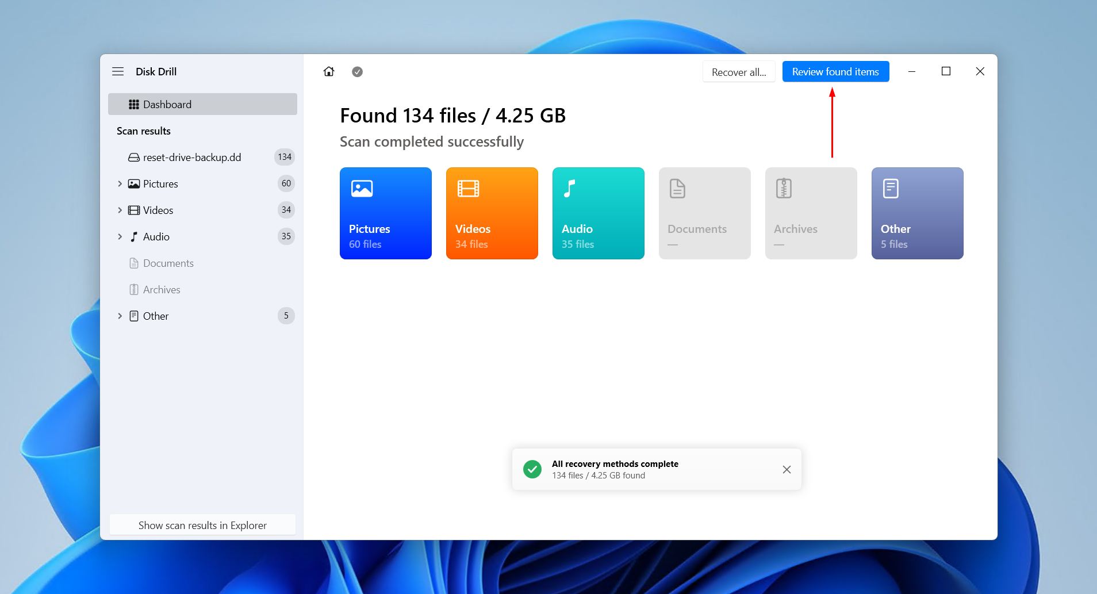Screen dimensions: 1097x594
Task: Click the Recover all button
Action: [x=739, y=72]
